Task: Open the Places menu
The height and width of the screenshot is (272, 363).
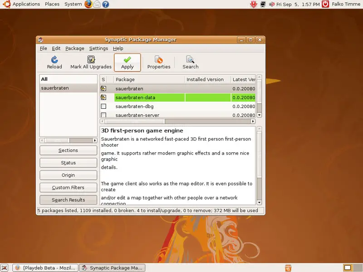Action: pos(52,4)
